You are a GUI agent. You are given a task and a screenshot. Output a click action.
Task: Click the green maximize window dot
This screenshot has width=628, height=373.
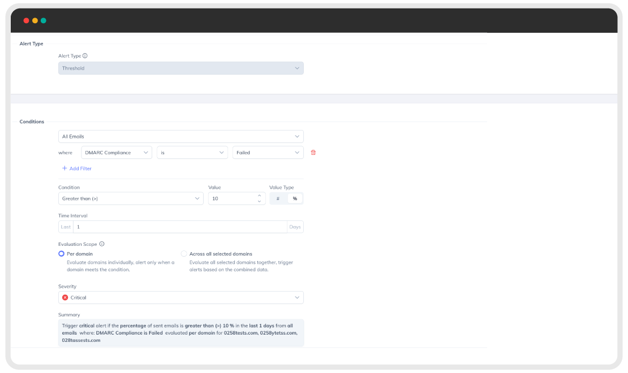coord(43,20)
